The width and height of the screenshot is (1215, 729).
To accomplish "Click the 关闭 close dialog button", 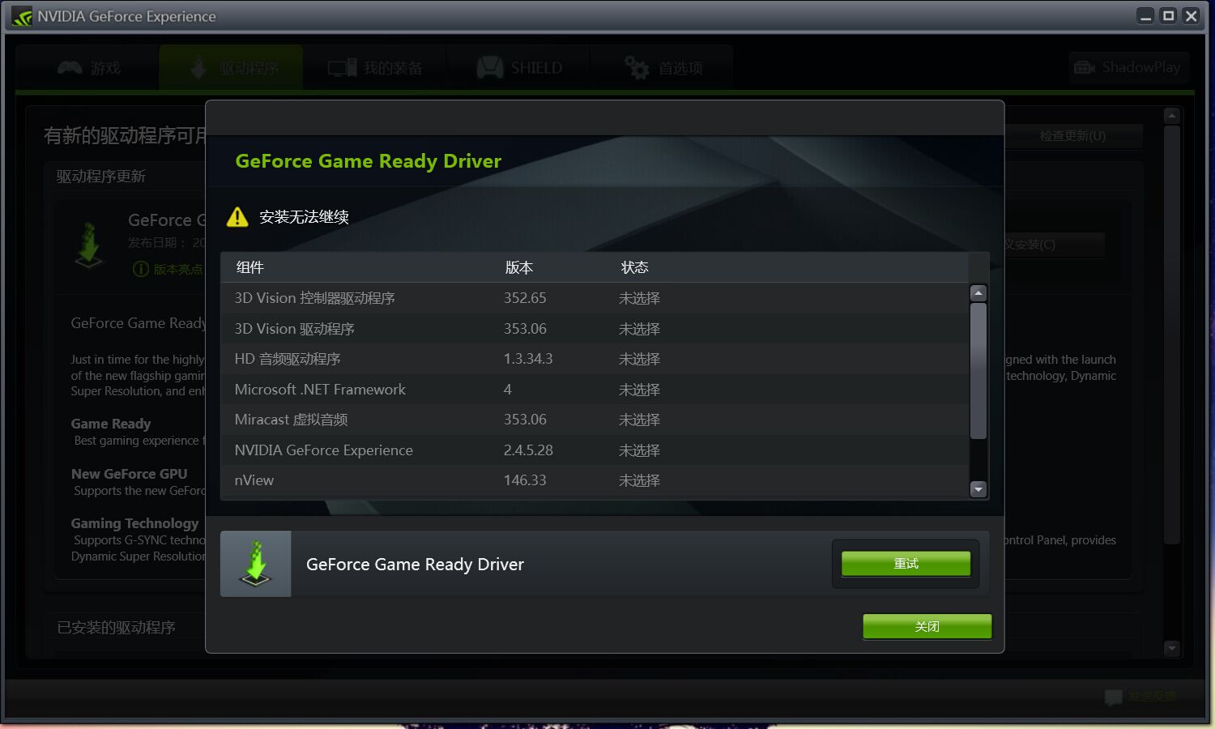I will point(927,626).
